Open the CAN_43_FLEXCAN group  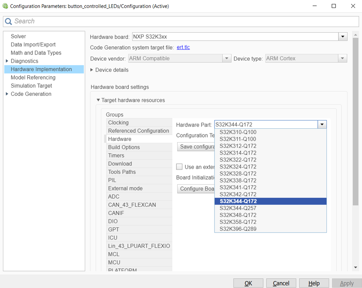click(139, 205)
